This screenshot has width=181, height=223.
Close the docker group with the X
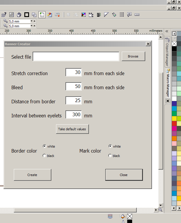pyautogui.click(x=168, y=101)
